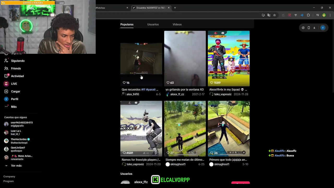Click the 'Cuentas que sigues' heading text
Viewport: 334px width, 188px height.
coord(15,117)
